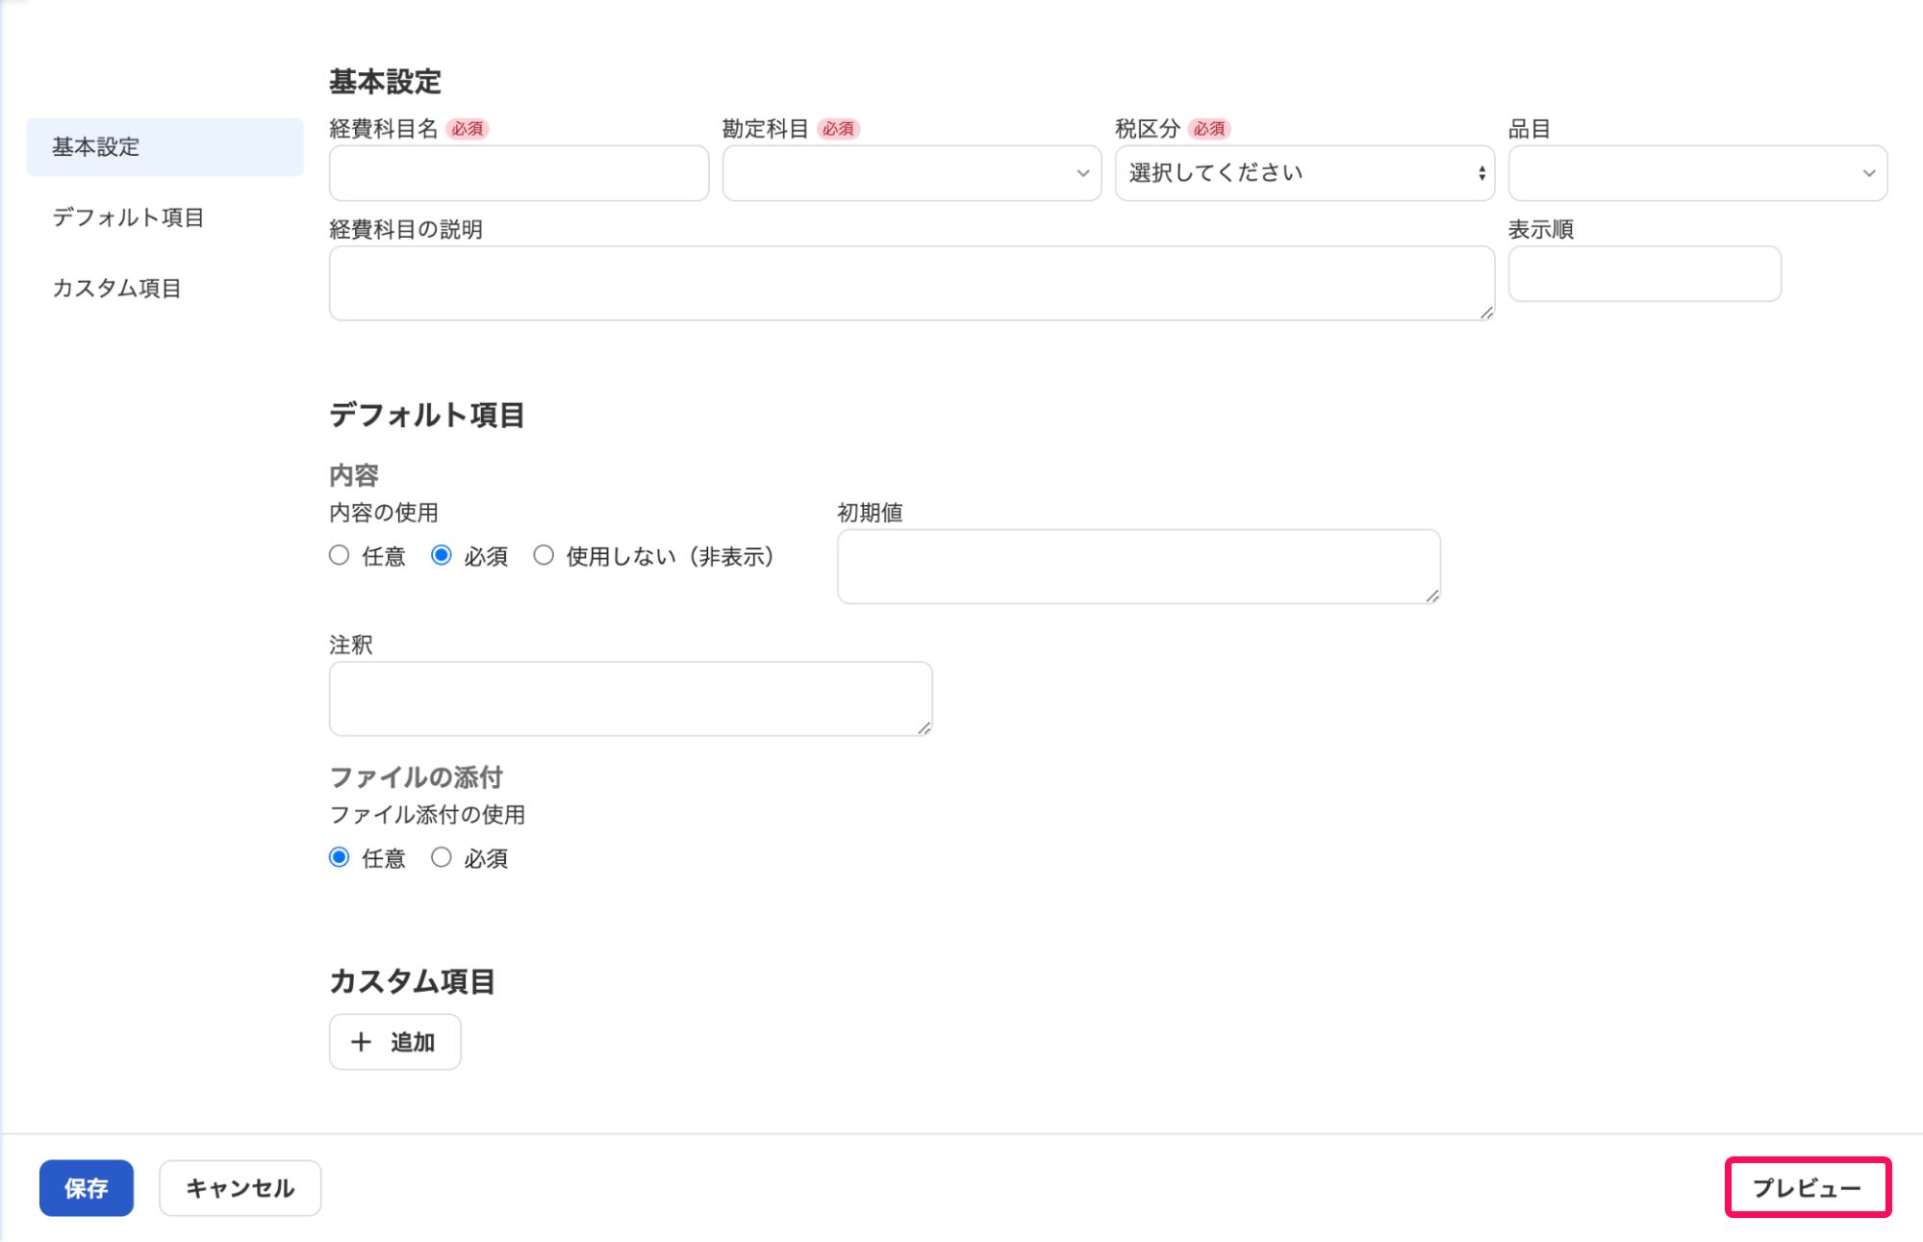
Task: Open the 勘定科目 dropdown
Action: tap(911, 173)
